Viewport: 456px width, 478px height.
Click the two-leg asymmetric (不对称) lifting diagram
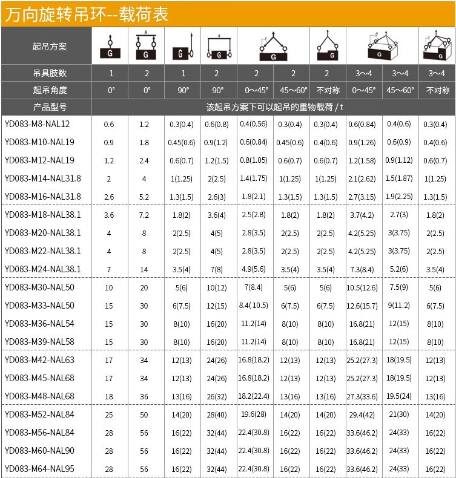coord(328,47)
